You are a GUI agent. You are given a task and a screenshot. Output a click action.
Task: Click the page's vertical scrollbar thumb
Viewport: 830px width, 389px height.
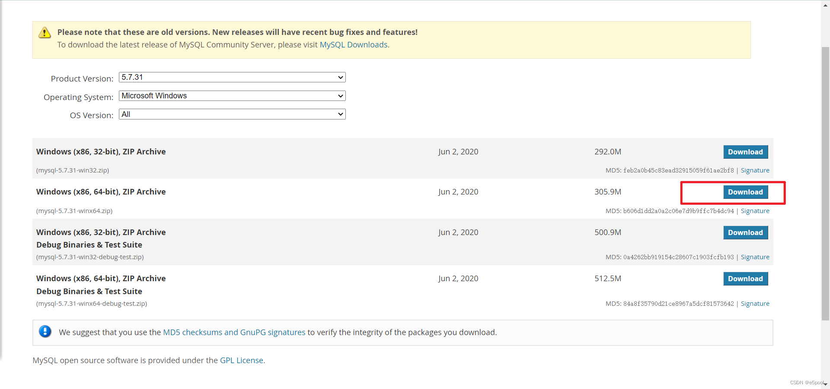click(x=825, y=181)
